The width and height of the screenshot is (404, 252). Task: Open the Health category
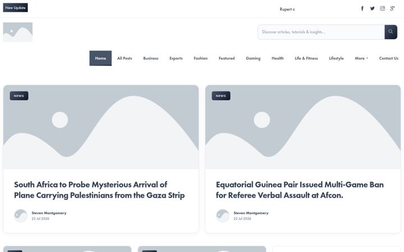[x=278, y=58]
